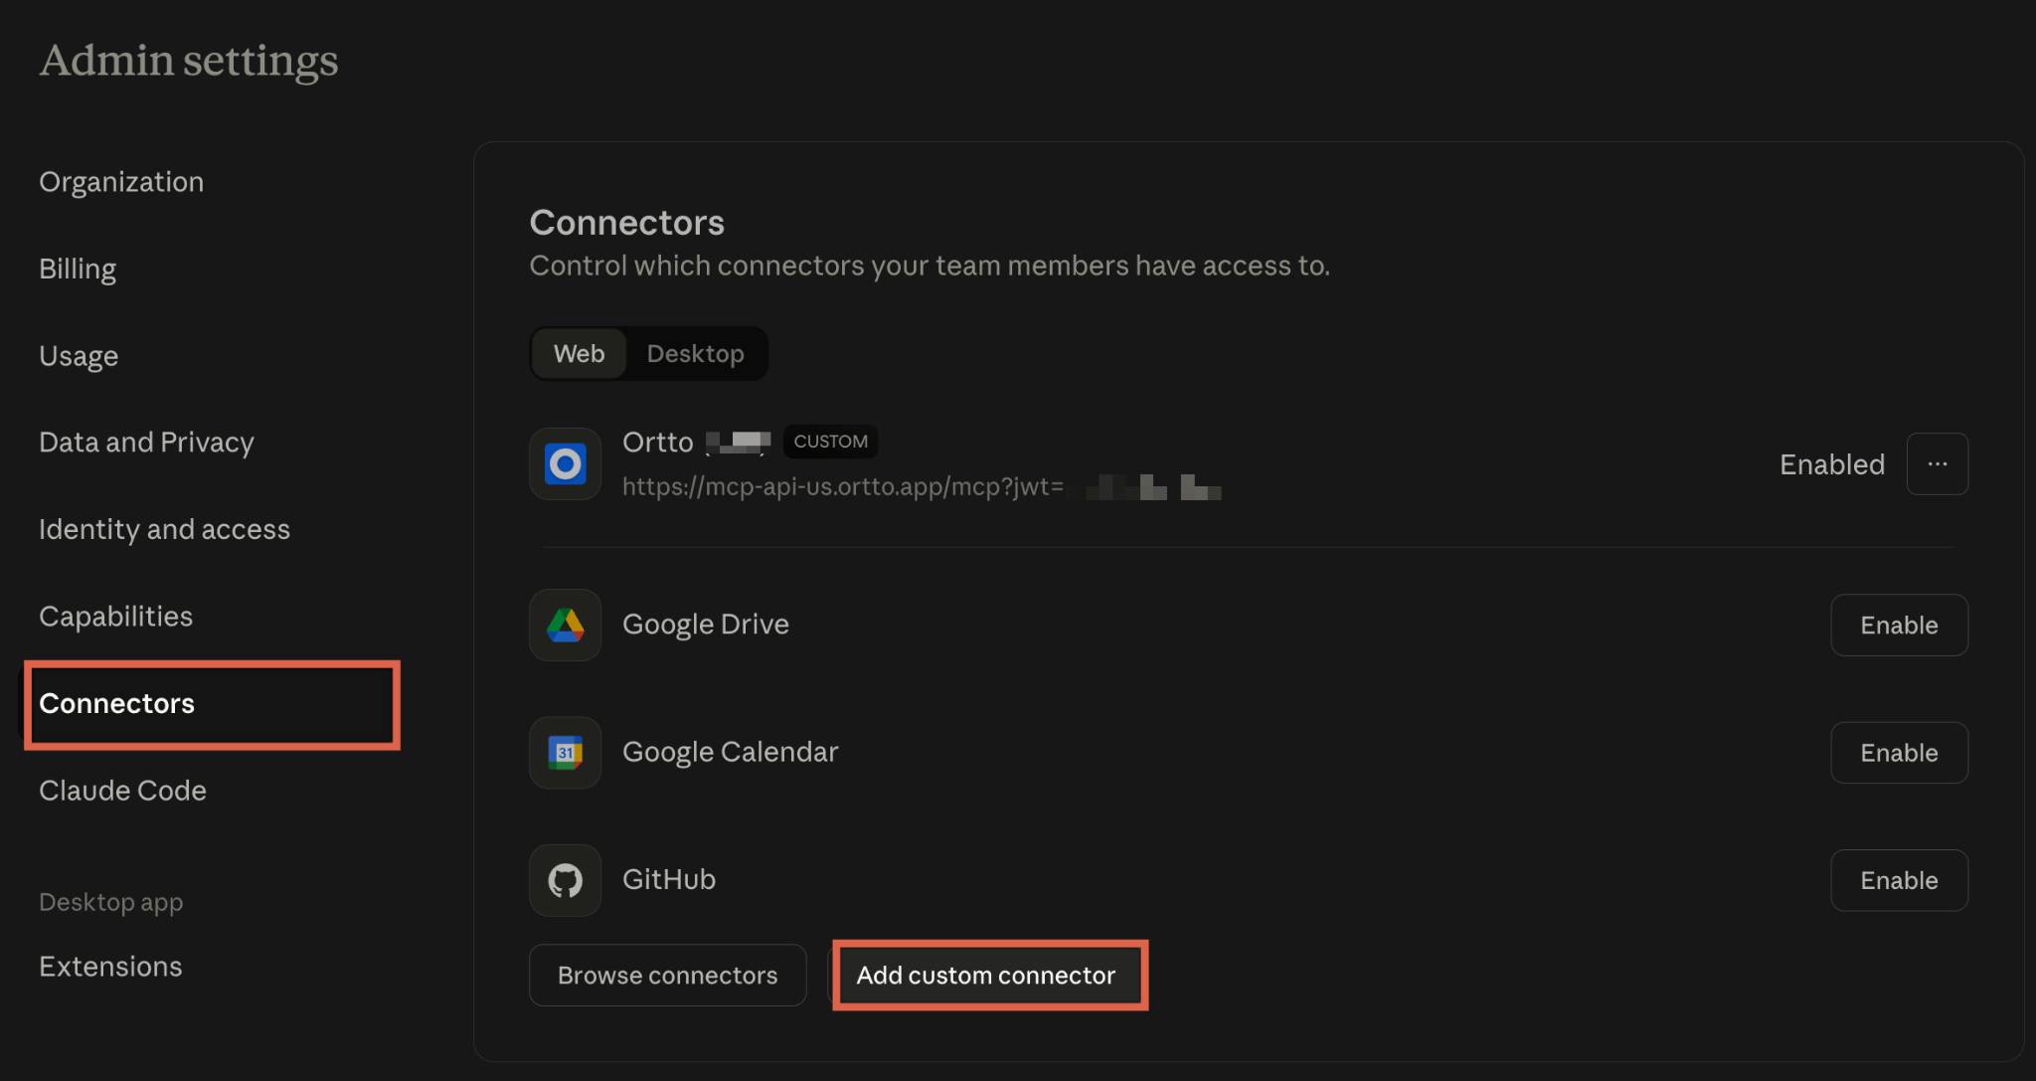Image resolution: width=2036 pixels, height=1081 pixels.
Task: Open Claude Code settings
Action: tap(122, 791)
